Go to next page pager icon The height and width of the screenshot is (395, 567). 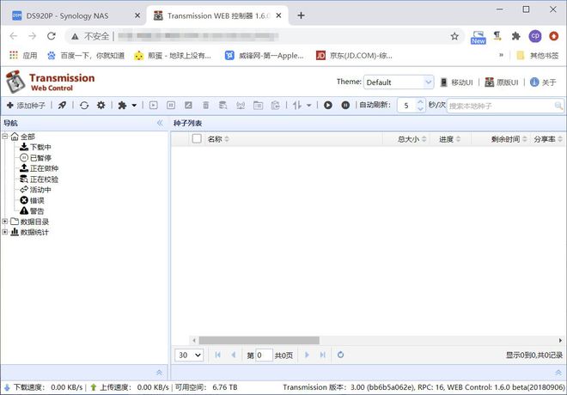tap(307, 355)
